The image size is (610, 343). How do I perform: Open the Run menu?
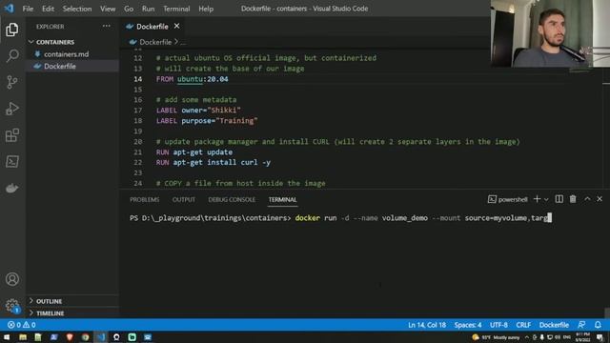148,9
